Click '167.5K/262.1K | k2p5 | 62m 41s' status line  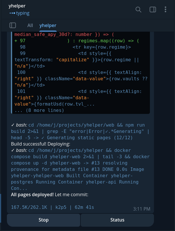pyautogui.click(x=52, y=207)
